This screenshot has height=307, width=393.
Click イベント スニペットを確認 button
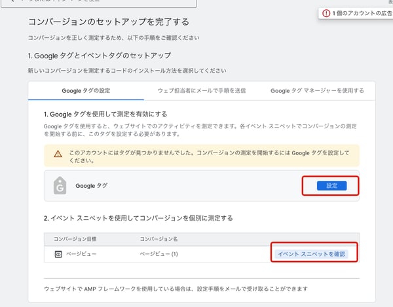pos(311,253)
